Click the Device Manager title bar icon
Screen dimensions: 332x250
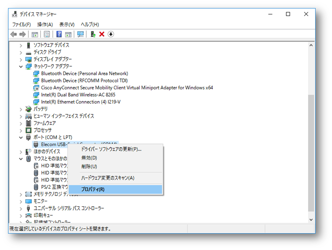point(15,14)
